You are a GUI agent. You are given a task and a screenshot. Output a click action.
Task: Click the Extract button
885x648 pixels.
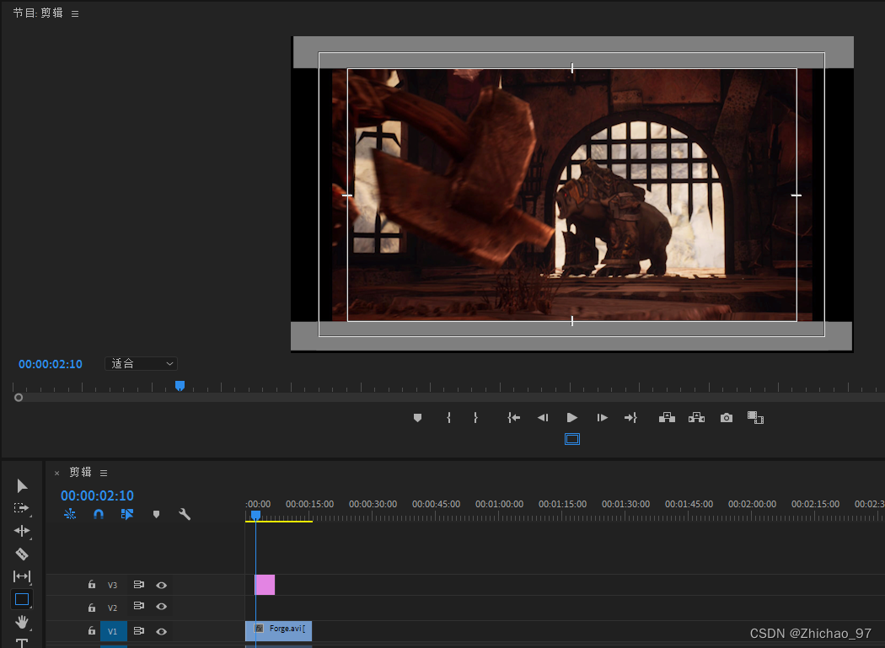point(696,418)
